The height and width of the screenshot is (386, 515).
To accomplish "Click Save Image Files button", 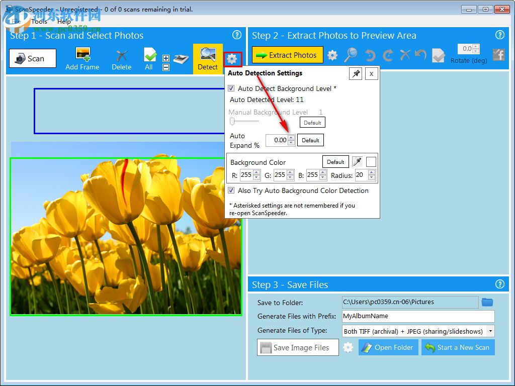I will [298, 347].
